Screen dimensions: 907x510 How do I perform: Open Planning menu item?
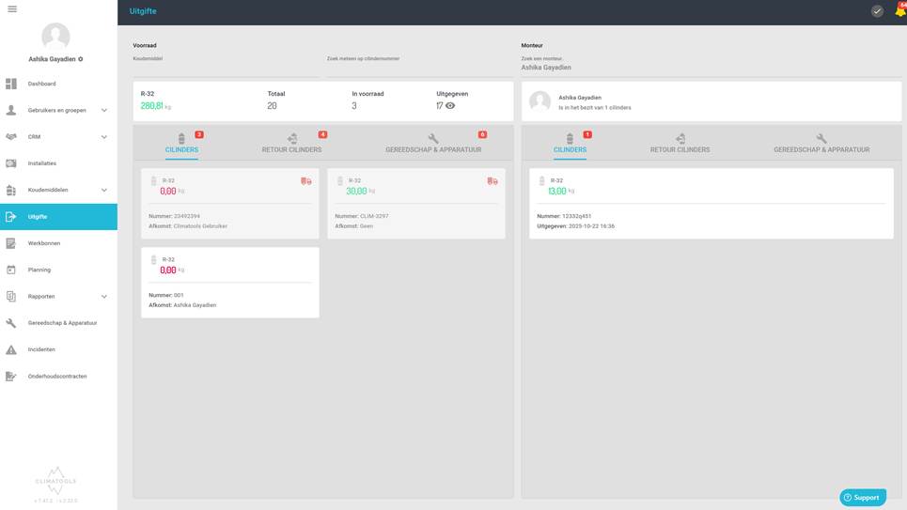click(58, 270)
